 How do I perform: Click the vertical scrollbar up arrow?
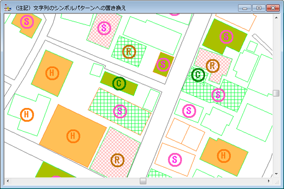[276, 18]
